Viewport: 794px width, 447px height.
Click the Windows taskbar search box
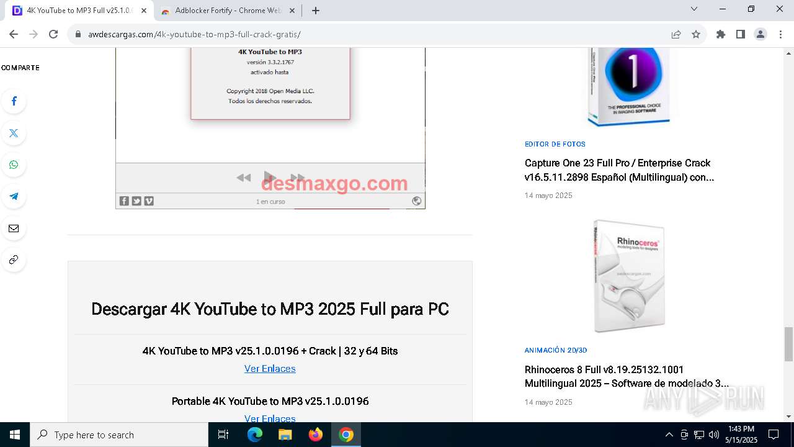point(119,435)
